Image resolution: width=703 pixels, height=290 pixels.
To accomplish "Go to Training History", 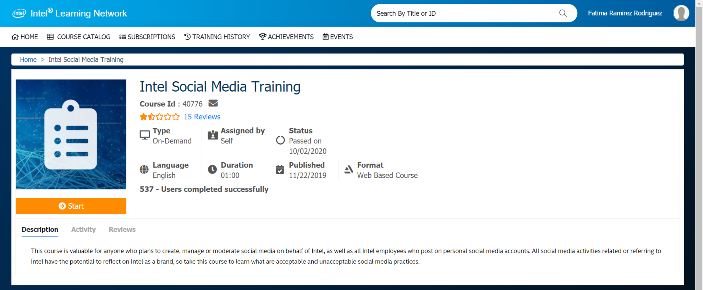I will [217, 37].
